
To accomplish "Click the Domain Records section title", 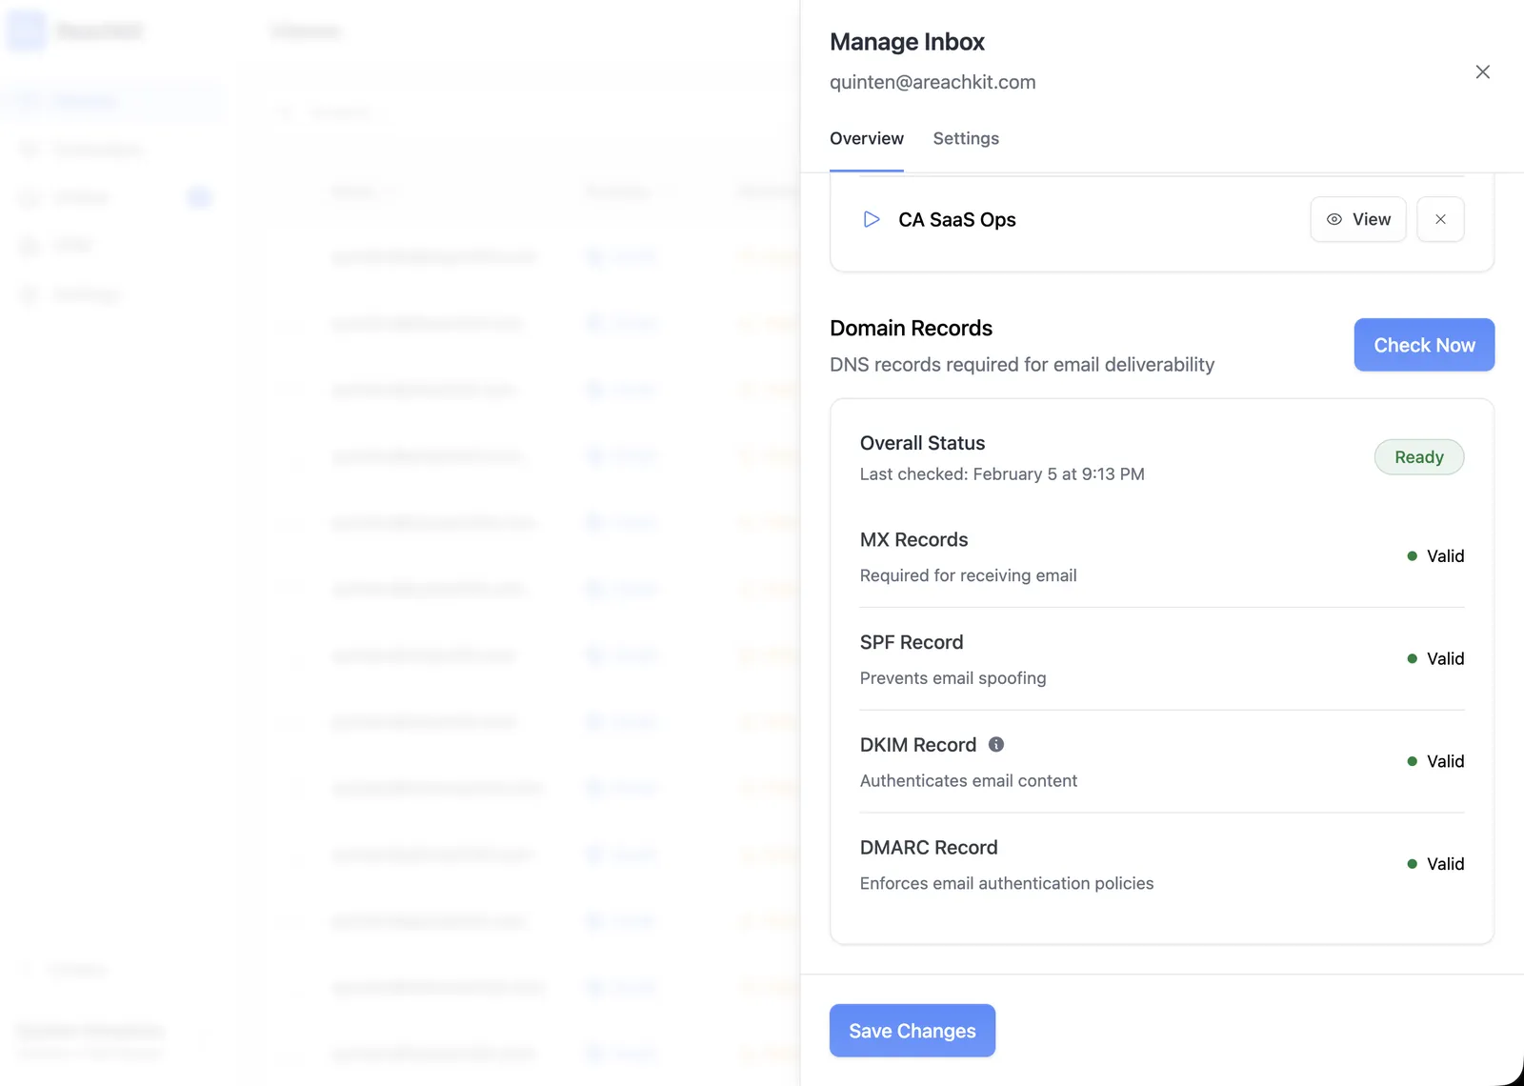I will [911, 328].
